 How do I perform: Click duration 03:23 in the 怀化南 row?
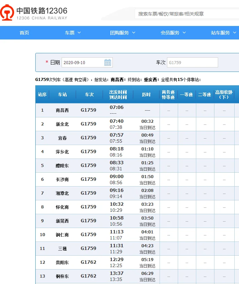[x=147, y=204]
